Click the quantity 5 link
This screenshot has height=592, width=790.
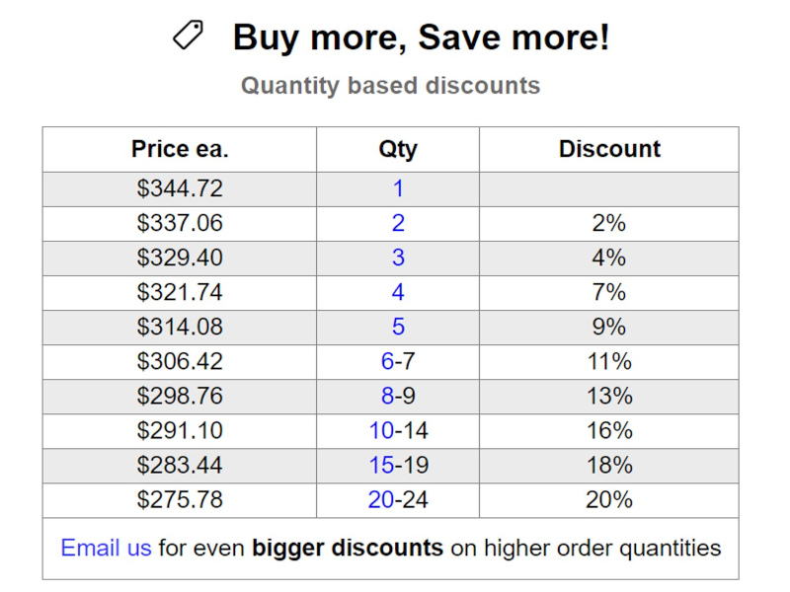coord(398,327)
